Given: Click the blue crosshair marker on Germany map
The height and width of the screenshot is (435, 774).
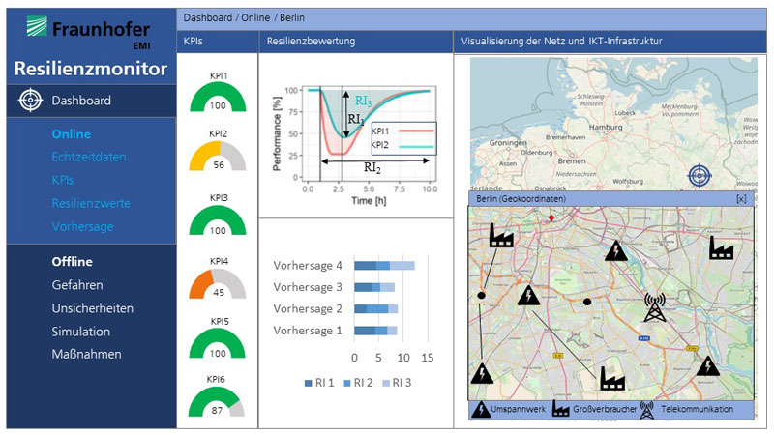Looking at the screenshot, I should pyautogui.click(x=699, y=175).
